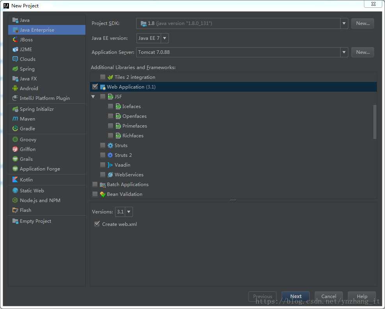
Task: Toggle Create web.xml checkbox
Action: pos(97,224)
